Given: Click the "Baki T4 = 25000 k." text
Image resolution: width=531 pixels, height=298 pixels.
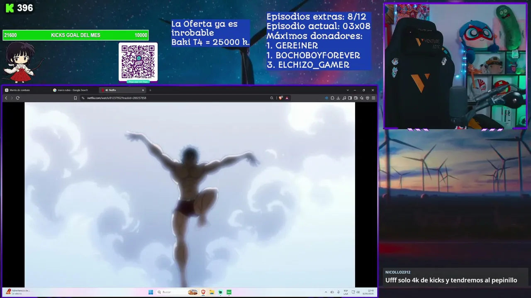Looking at the screenshot, I should pyautogui.click(x=210, y=42).
